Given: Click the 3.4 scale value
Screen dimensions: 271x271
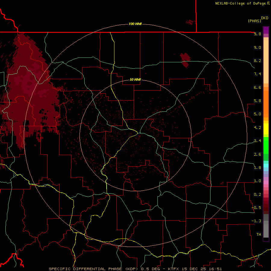Looking at the screenshot, I should tap(257, 141).
